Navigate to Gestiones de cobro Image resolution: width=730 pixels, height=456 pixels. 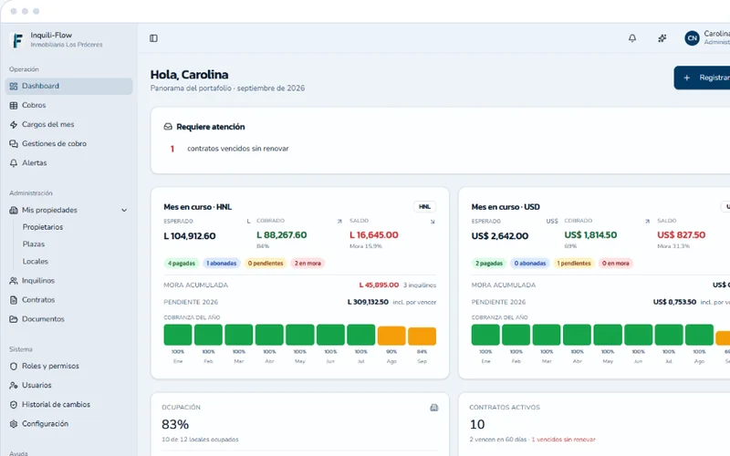69,144
